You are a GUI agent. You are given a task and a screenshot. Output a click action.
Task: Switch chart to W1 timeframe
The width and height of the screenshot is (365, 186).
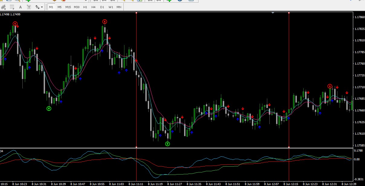pyautogui.click(x=111, y=7)
